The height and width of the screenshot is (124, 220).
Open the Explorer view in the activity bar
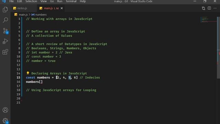5,10
